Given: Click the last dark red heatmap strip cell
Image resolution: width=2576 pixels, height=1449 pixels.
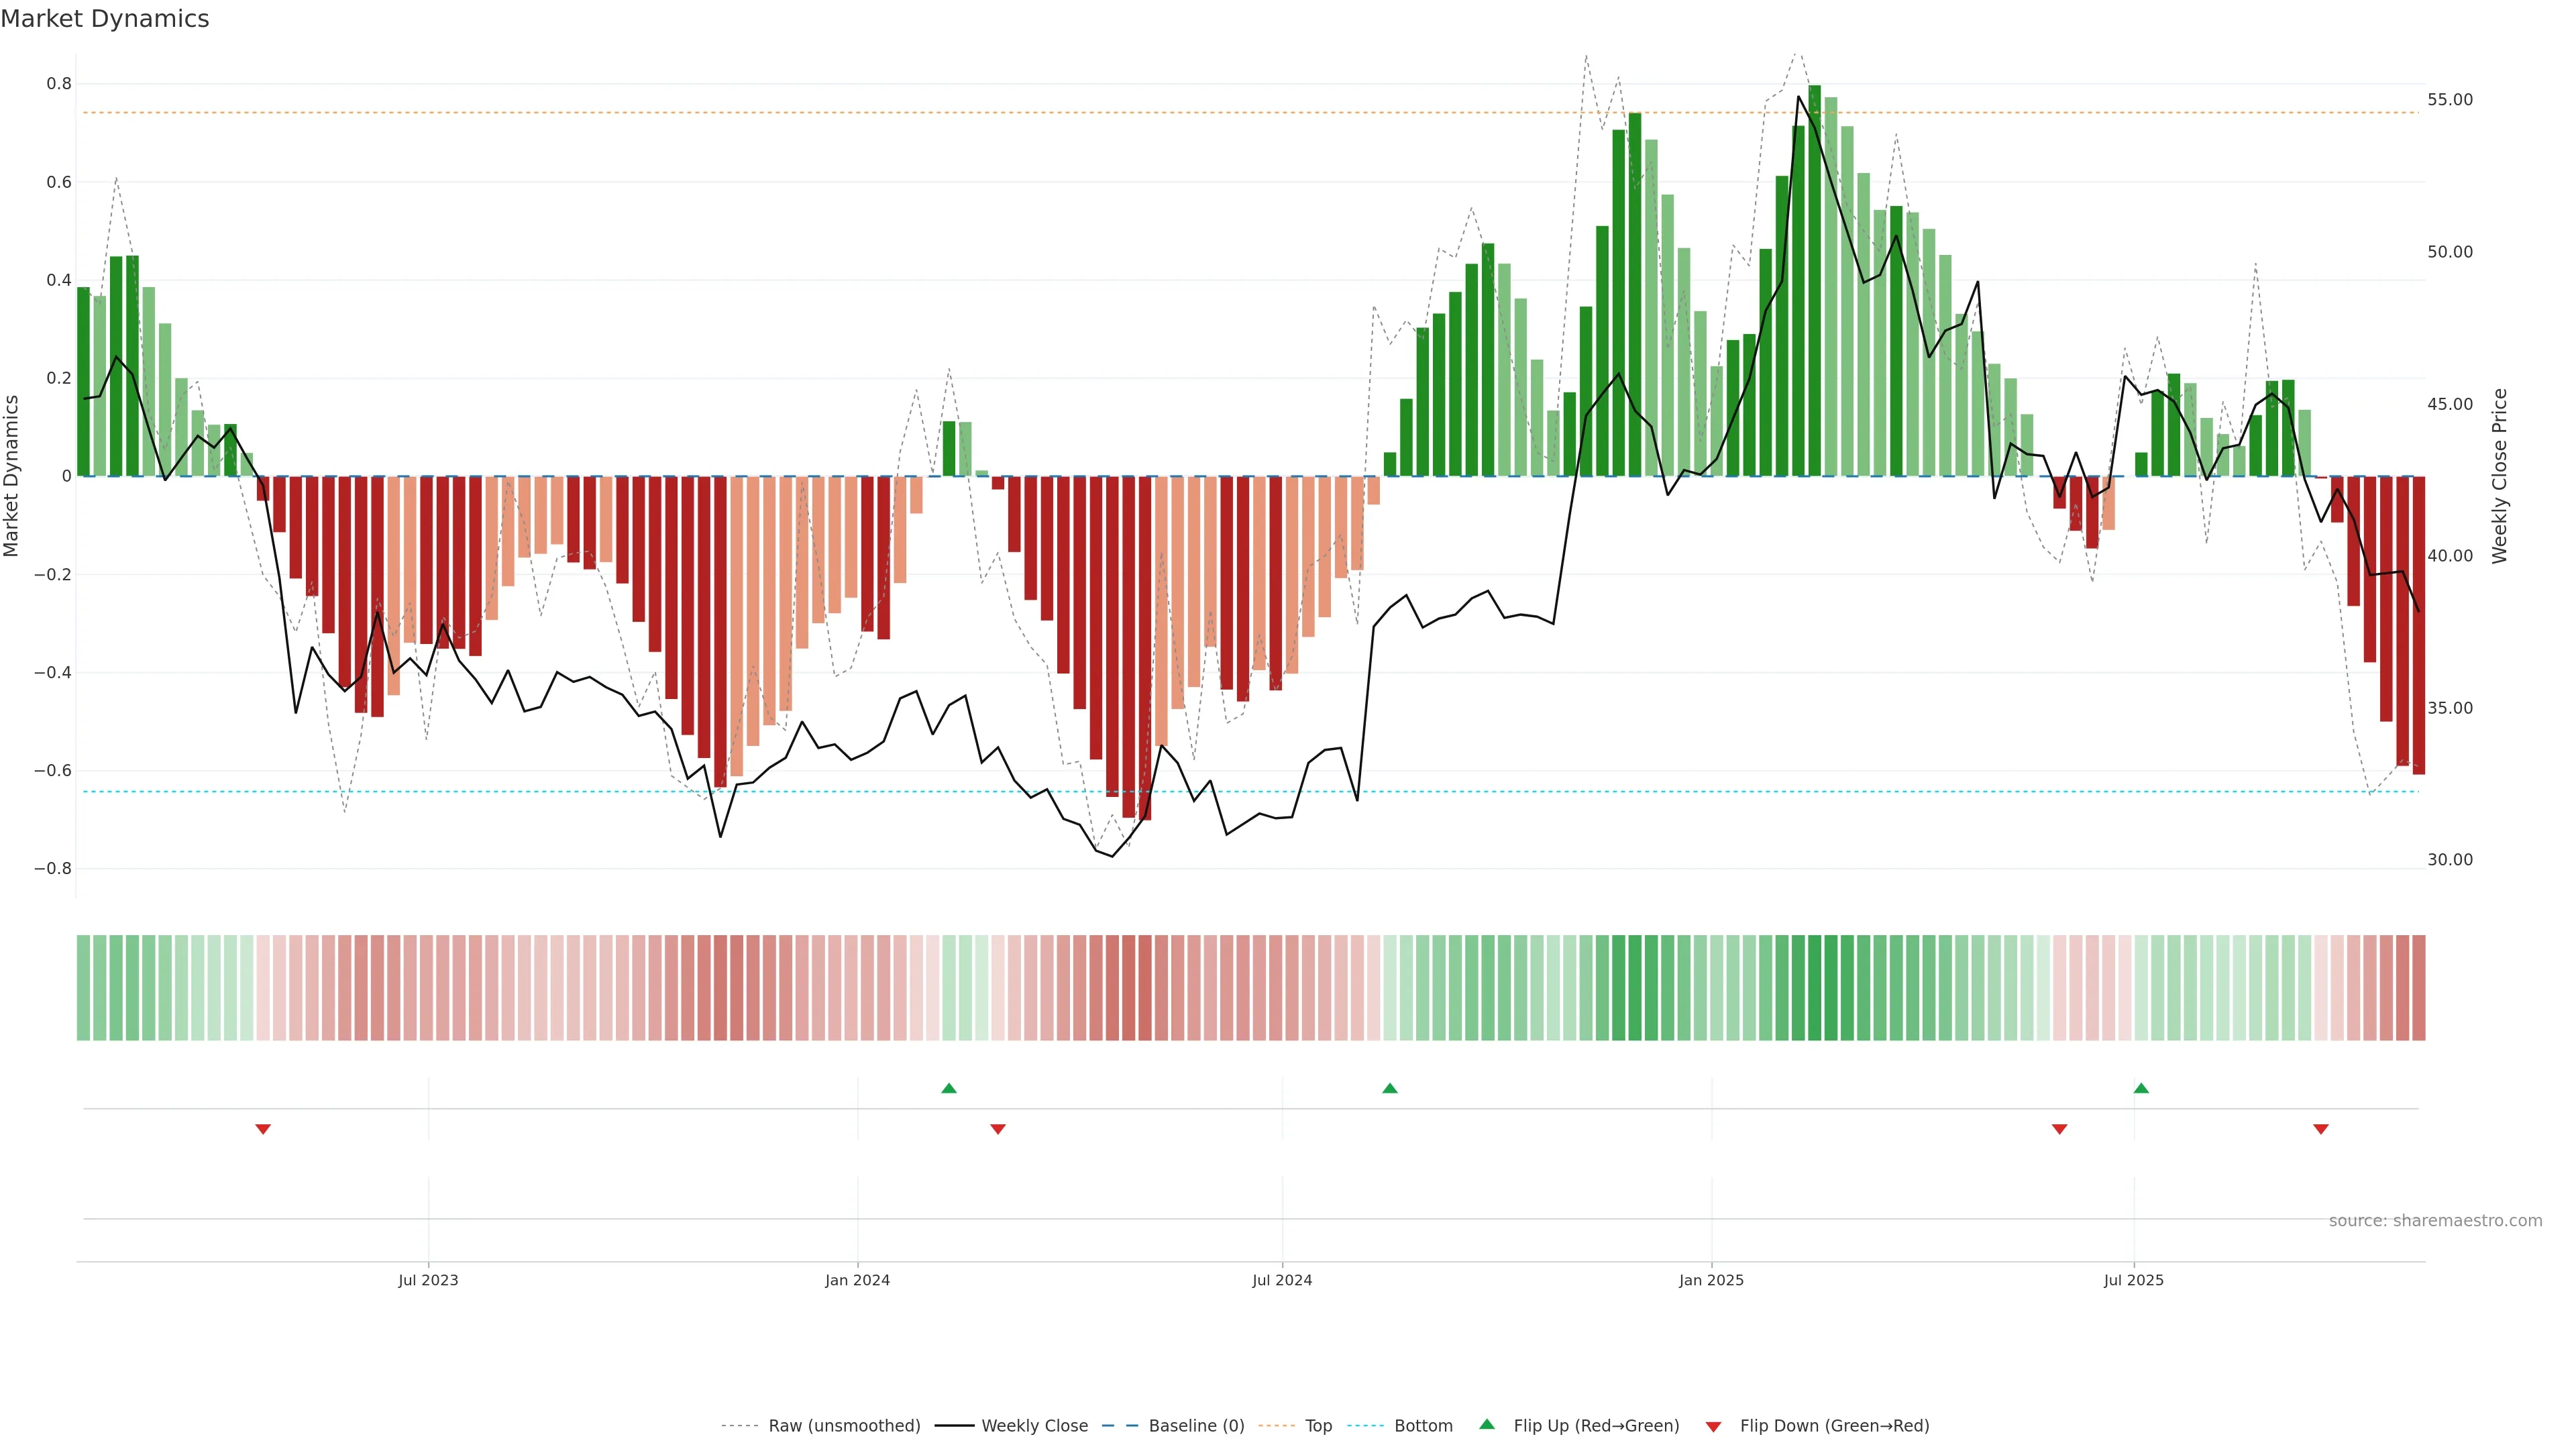Looking at the screenshot, I should [x=2418, y=988].
